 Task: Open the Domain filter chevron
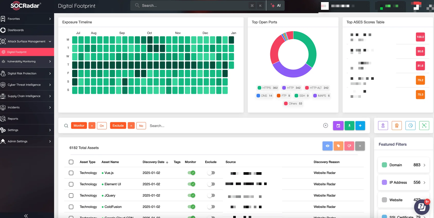click(424, 165)
